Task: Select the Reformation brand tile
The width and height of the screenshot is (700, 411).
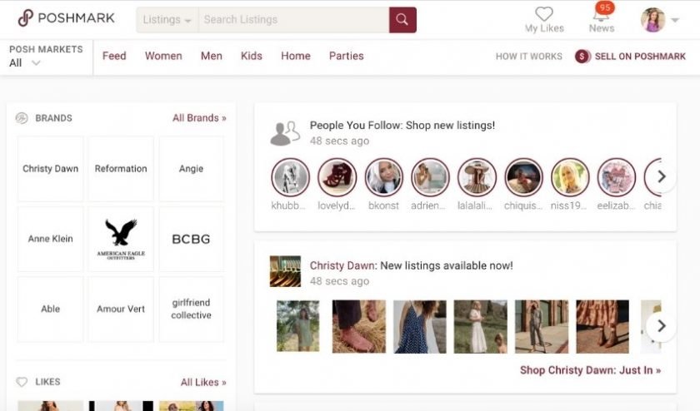Action: [121, 169]
